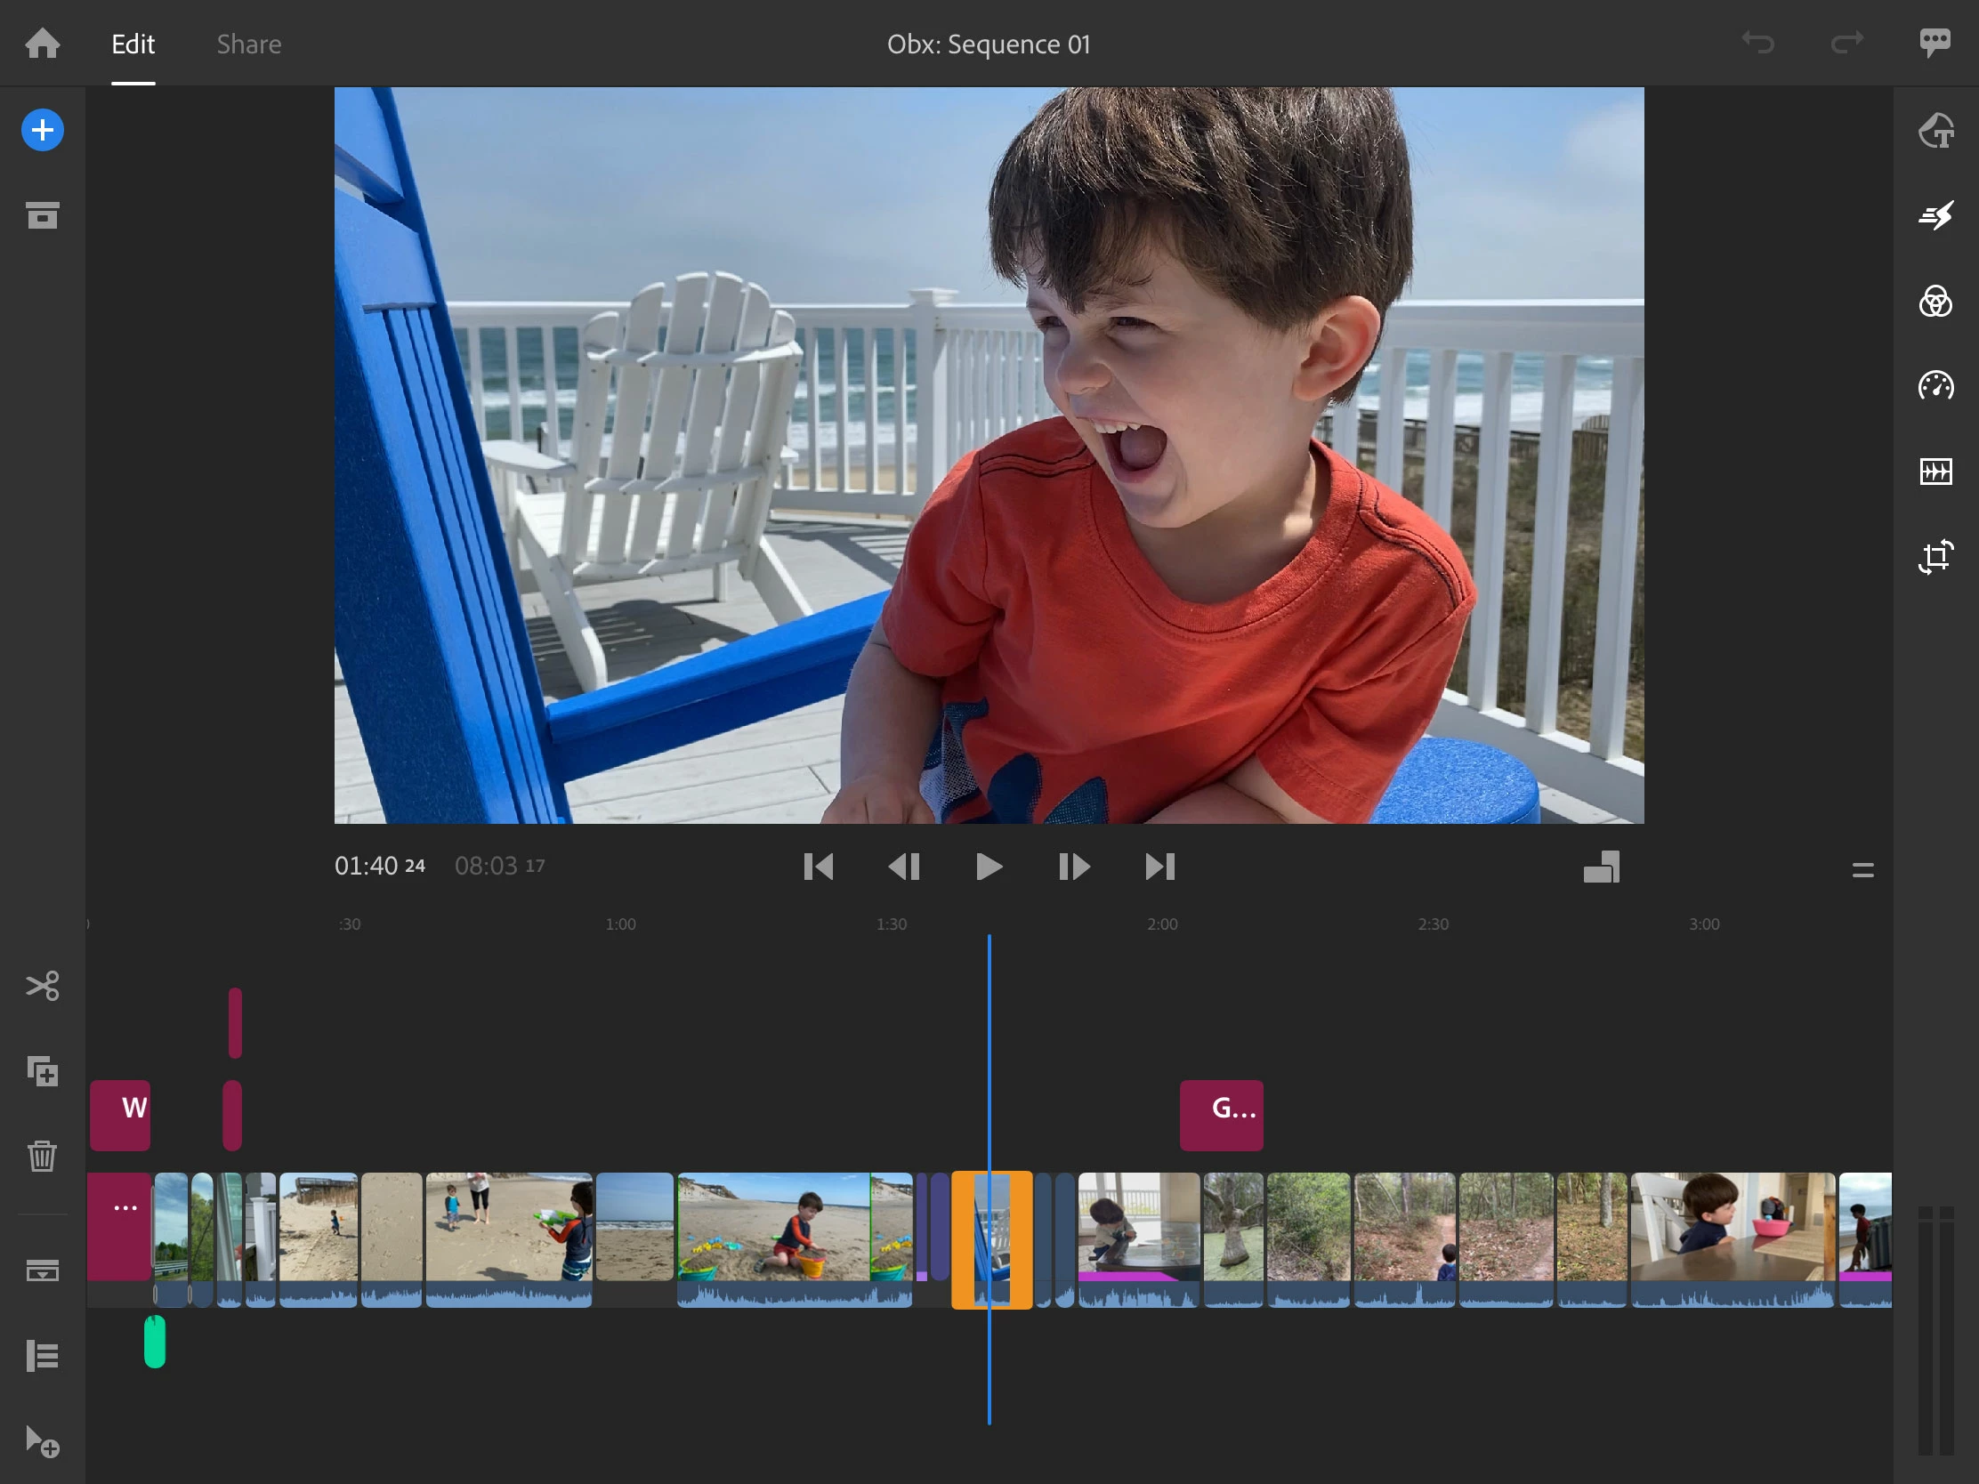1979x1484 pixels.
Task: Open the Audio waveform panel icon
Action: point(1935,472)
